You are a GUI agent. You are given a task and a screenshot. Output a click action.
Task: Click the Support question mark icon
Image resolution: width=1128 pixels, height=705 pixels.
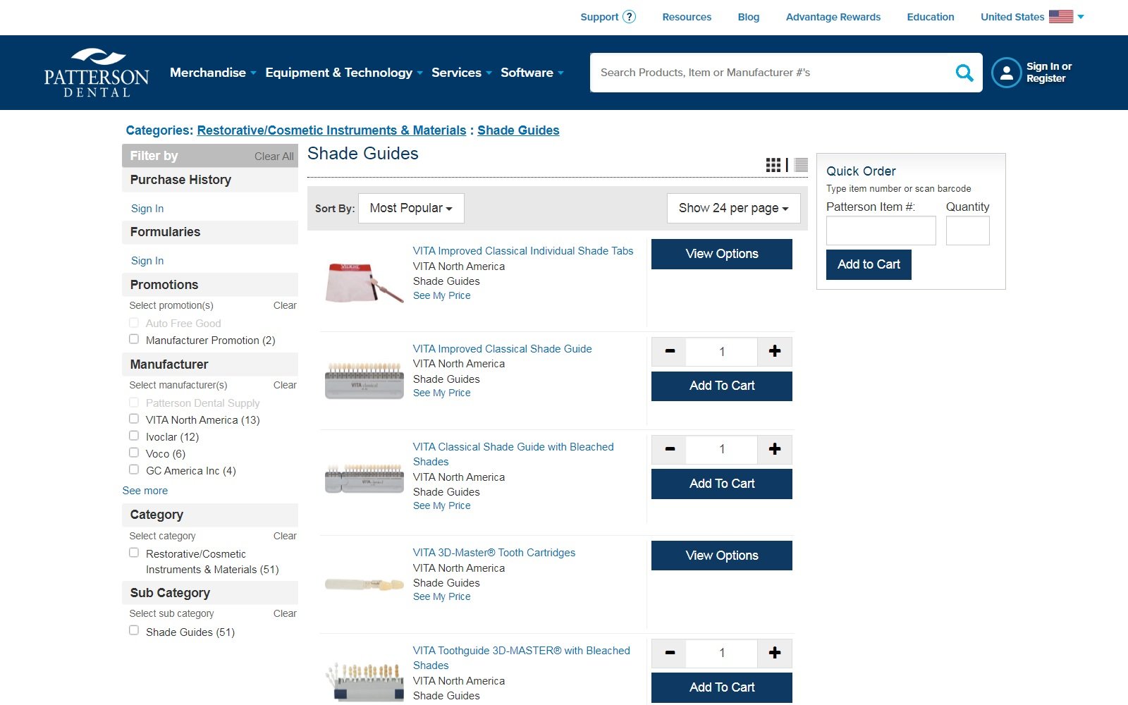coord(630,17)
